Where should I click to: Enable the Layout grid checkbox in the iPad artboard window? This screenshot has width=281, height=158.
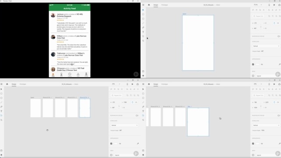click(x=253, y=155)
